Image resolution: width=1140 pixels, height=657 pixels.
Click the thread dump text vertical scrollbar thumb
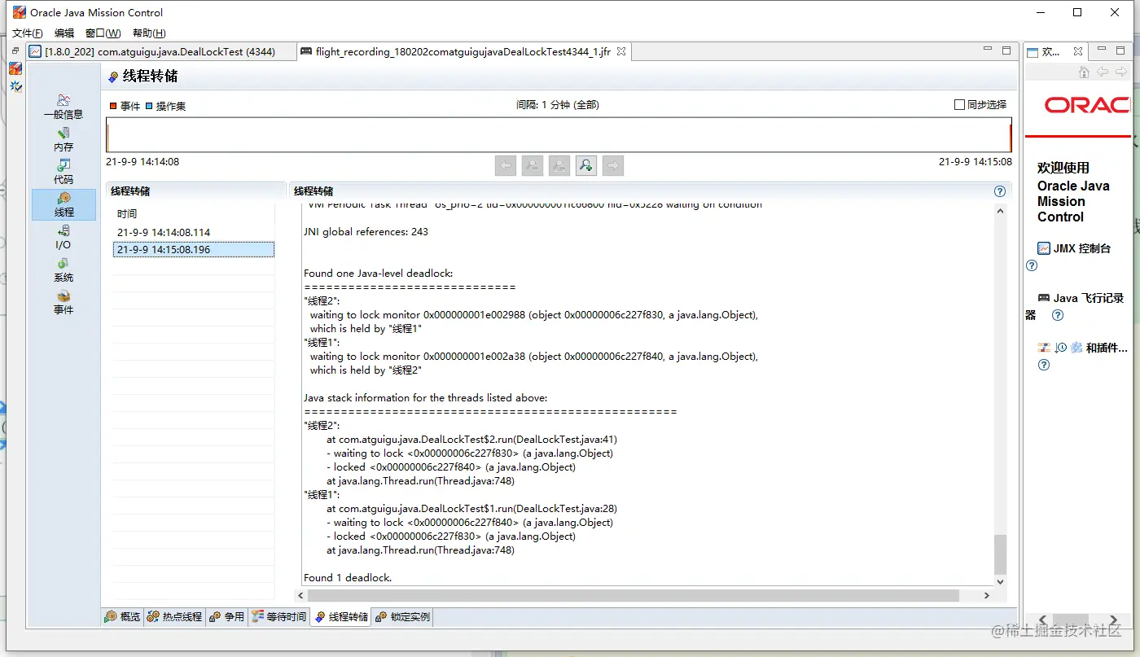(1000, 554)
